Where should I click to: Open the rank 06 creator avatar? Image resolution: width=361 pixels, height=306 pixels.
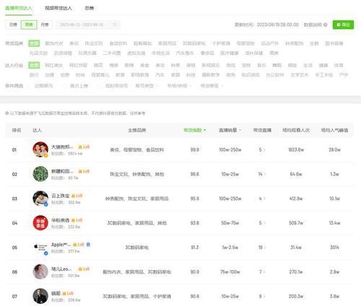40,272
